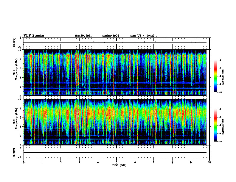236x182 pixels.
Task: Click time axis tick label "1"
Action: (42, 162)
